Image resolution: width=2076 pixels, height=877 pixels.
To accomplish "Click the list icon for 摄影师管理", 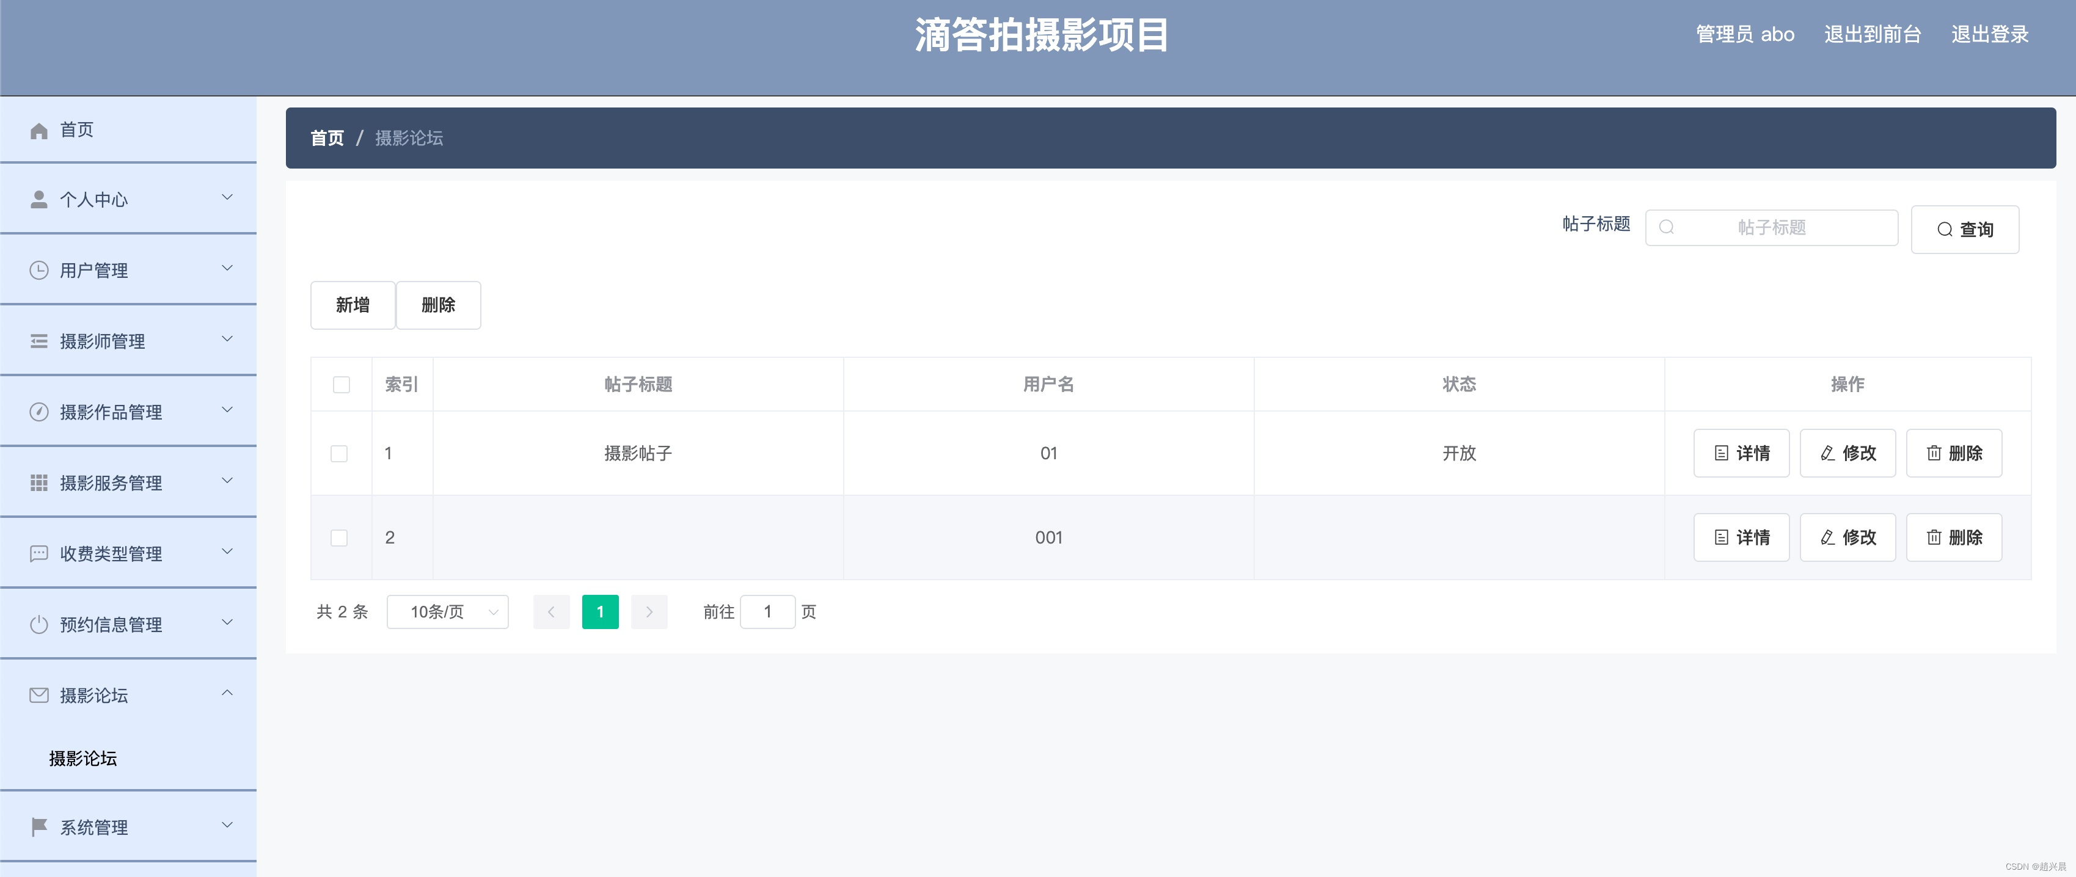I will pyautogui.click(x=38, y=341).
